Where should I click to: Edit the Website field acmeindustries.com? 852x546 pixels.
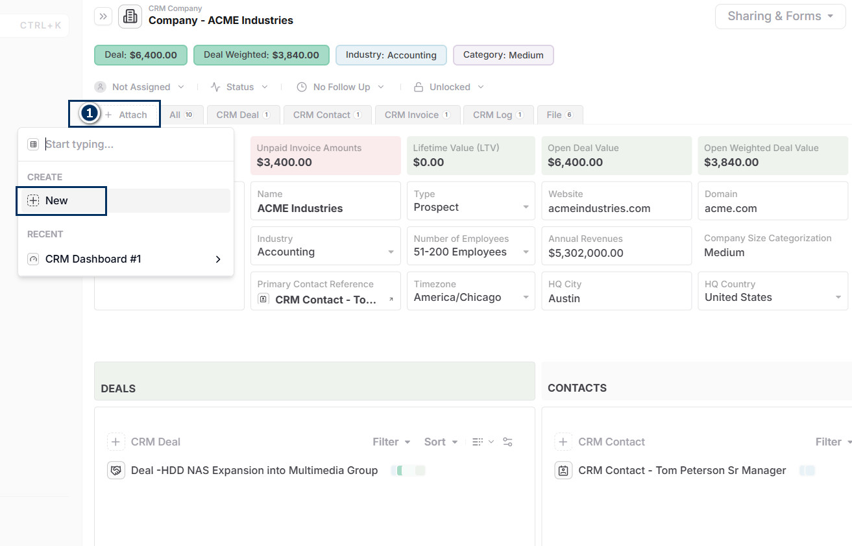tap(616, 201)
